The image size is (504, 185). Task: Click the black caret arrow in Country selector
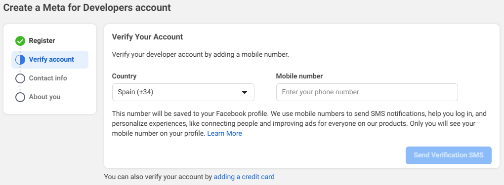pyautogui.click(x=244, y=92)
